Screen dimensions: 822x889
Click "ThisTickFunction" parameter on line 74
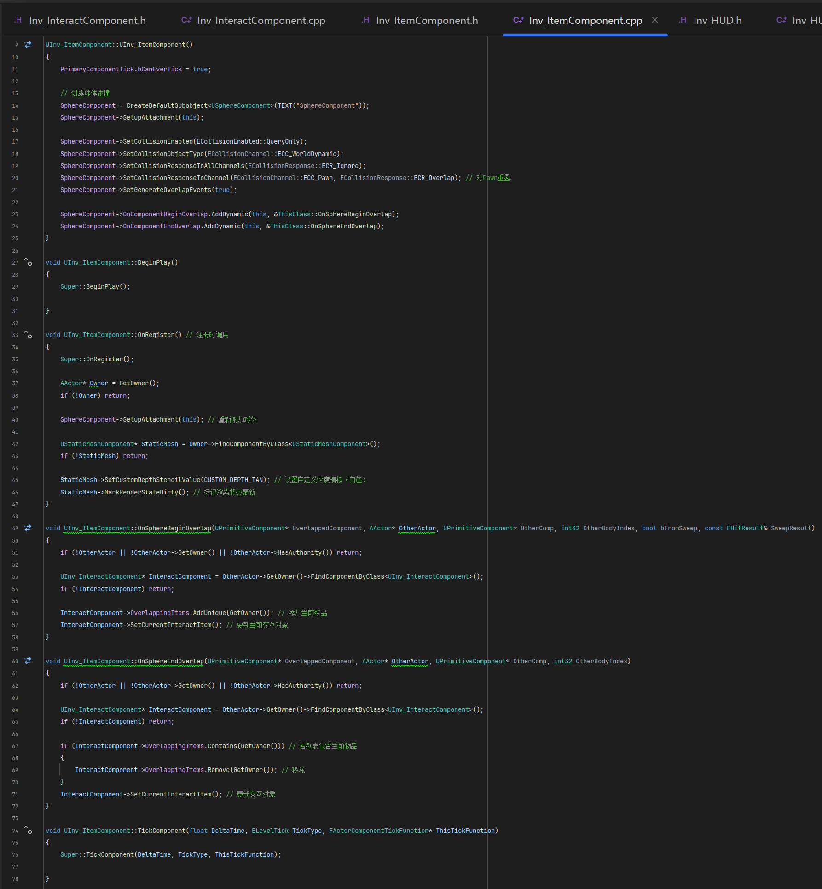(x=465, y=831)
